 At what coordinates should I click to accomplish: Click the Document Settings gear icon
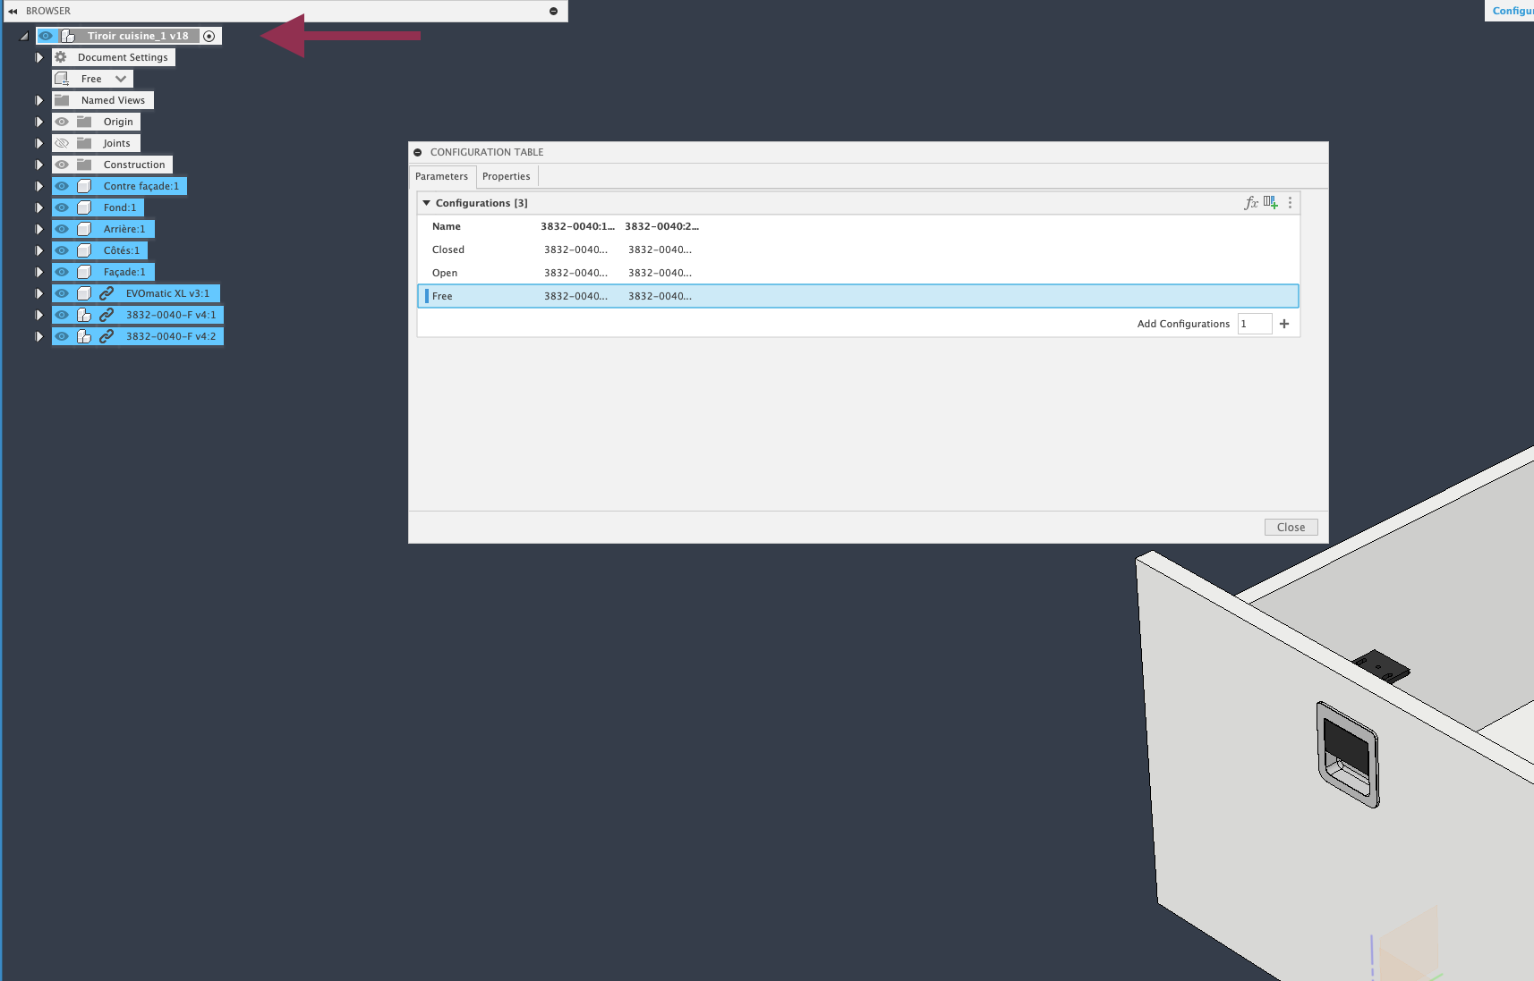coord(60,56)
